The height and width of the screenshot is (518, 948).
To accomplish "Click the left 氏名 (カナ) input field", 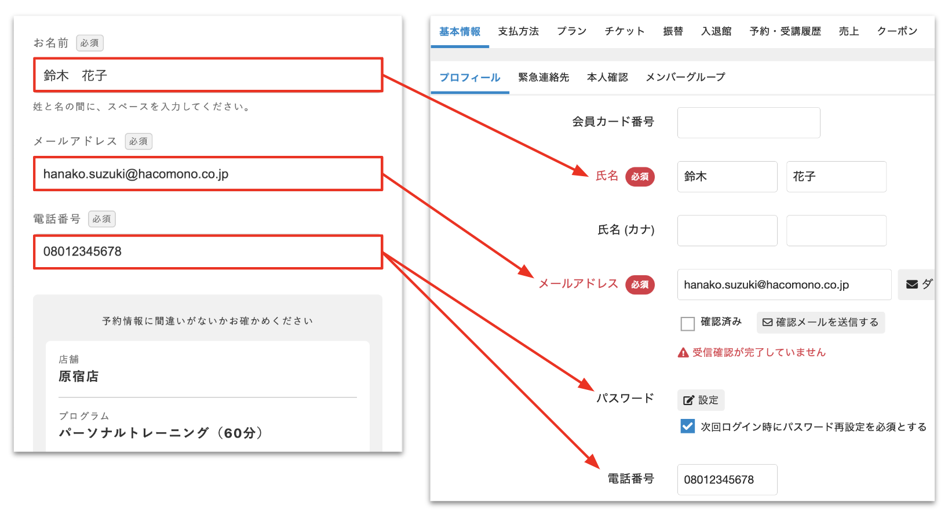I will (727, 231).
